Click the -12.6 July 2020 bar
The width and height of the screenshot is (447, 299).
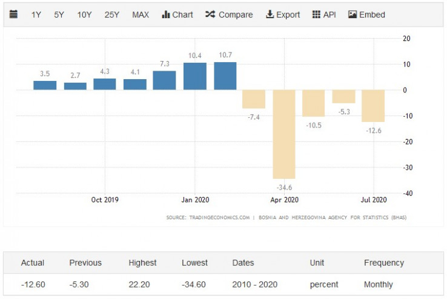tap(374, 106)
